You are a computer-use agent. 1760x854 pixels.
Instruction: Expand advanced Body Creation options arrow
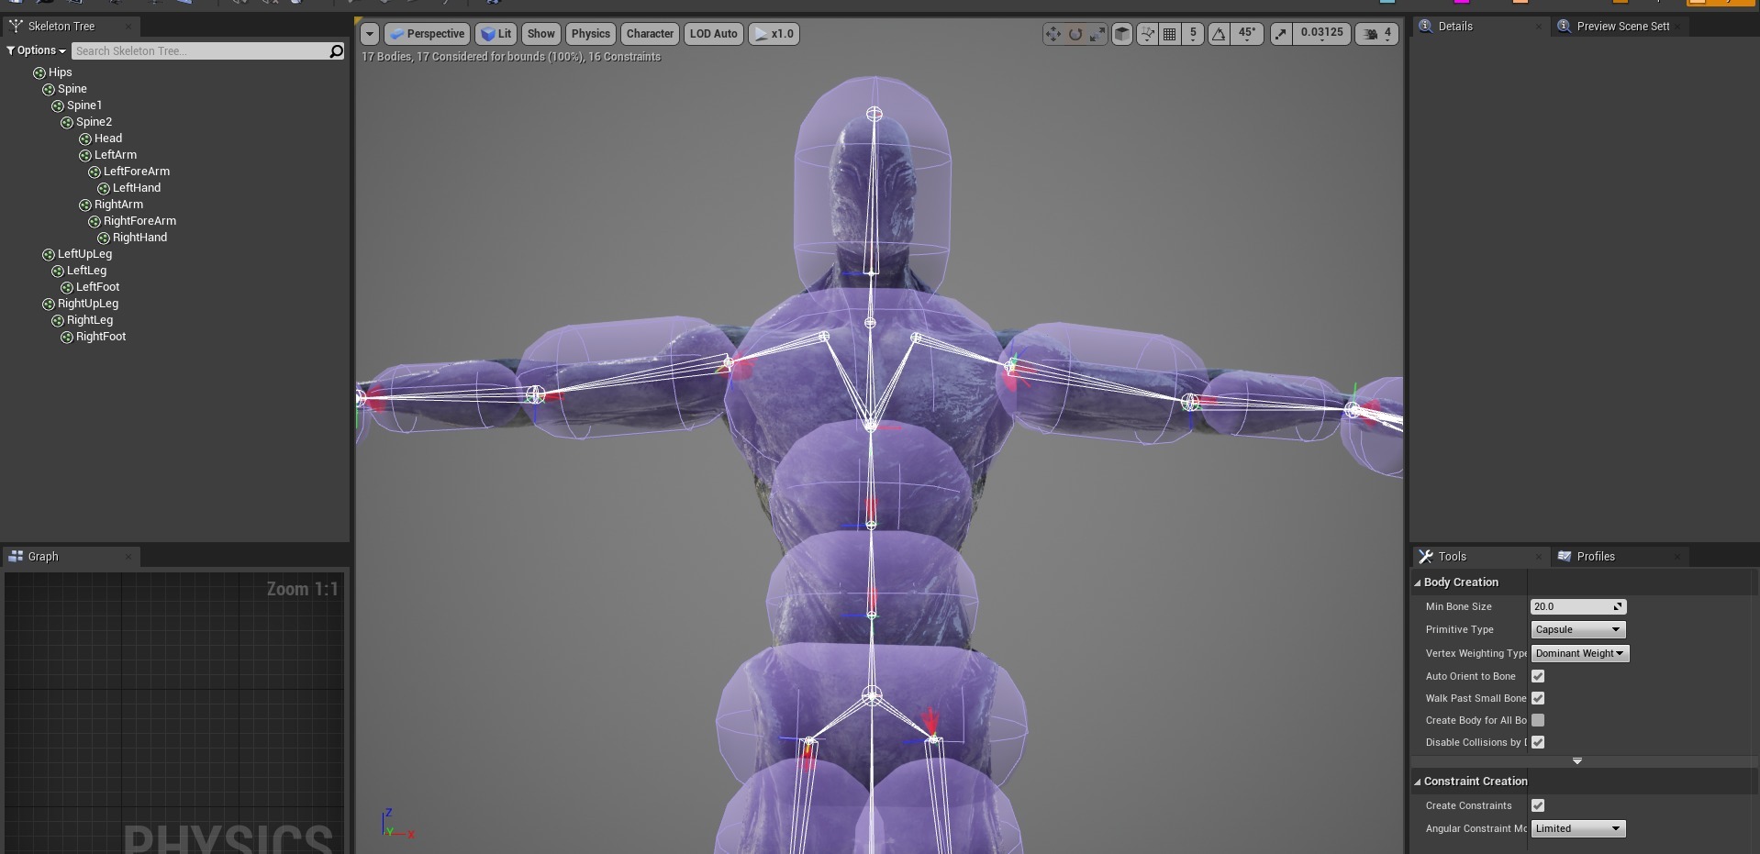1577,761
